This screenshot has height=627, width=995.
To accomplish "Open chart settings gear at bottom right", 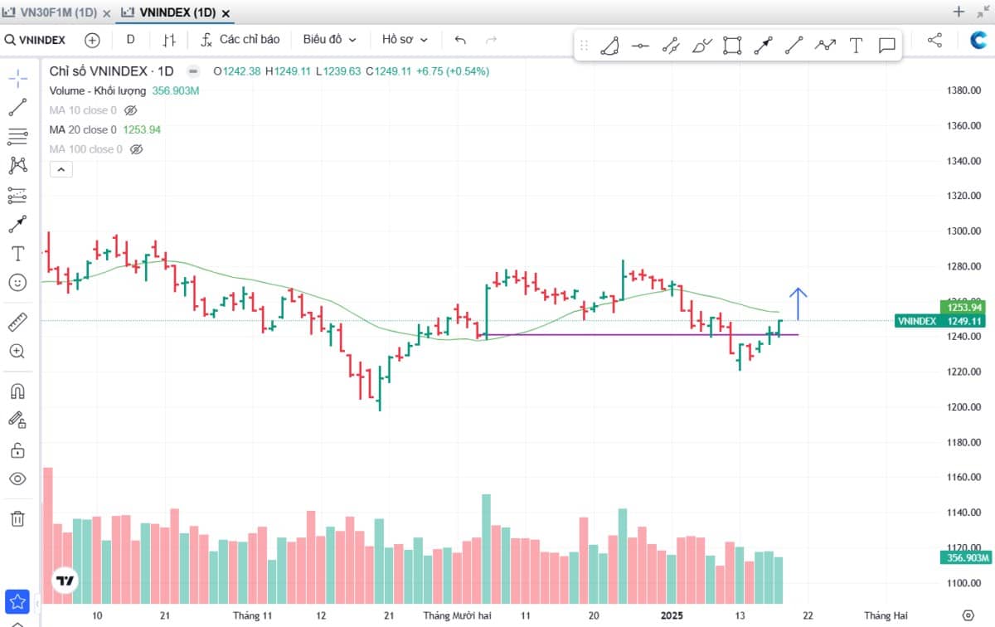I will 967,615.
